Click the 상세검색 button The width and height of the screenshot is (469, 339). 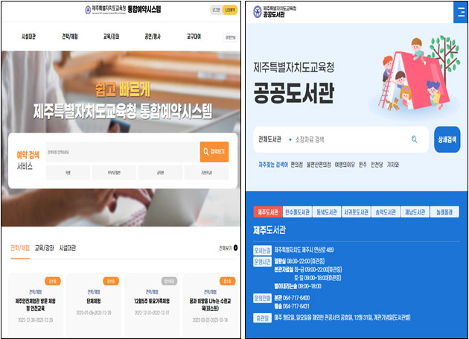click(x=447, y=139)
